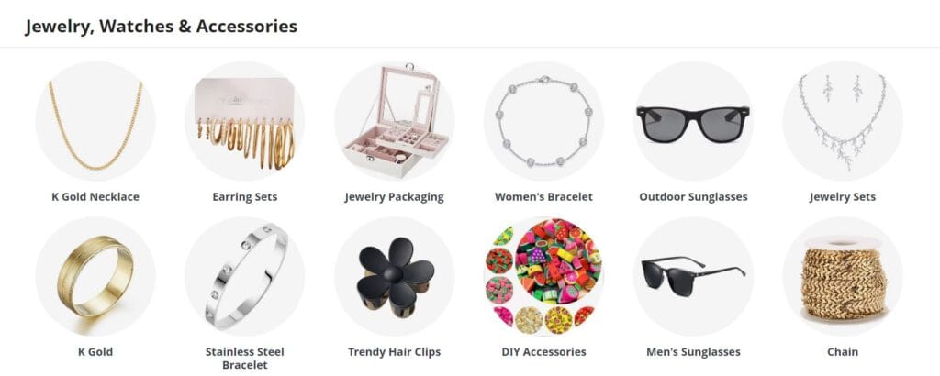Go to Outdoor Sunglasses via its label
Image resolution: width=940 pixels, height=376 pixels.
coord(693,196)
